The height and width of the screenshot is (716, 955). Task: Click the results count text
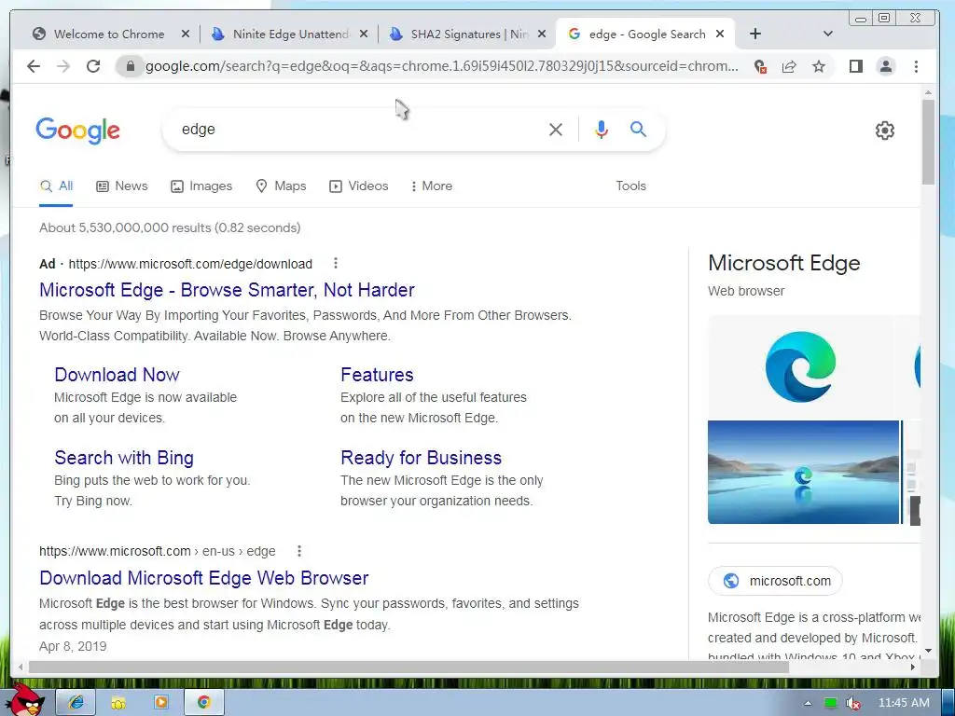point(170,227)
